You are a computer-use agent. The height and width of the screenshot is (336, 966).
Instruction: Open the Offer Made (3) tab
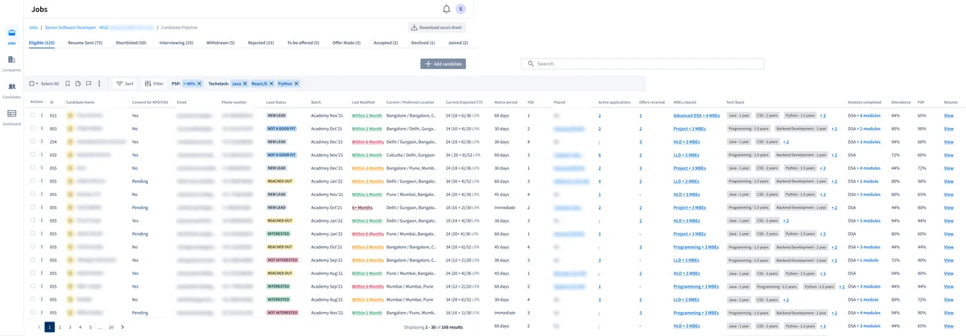pos(346,43)
